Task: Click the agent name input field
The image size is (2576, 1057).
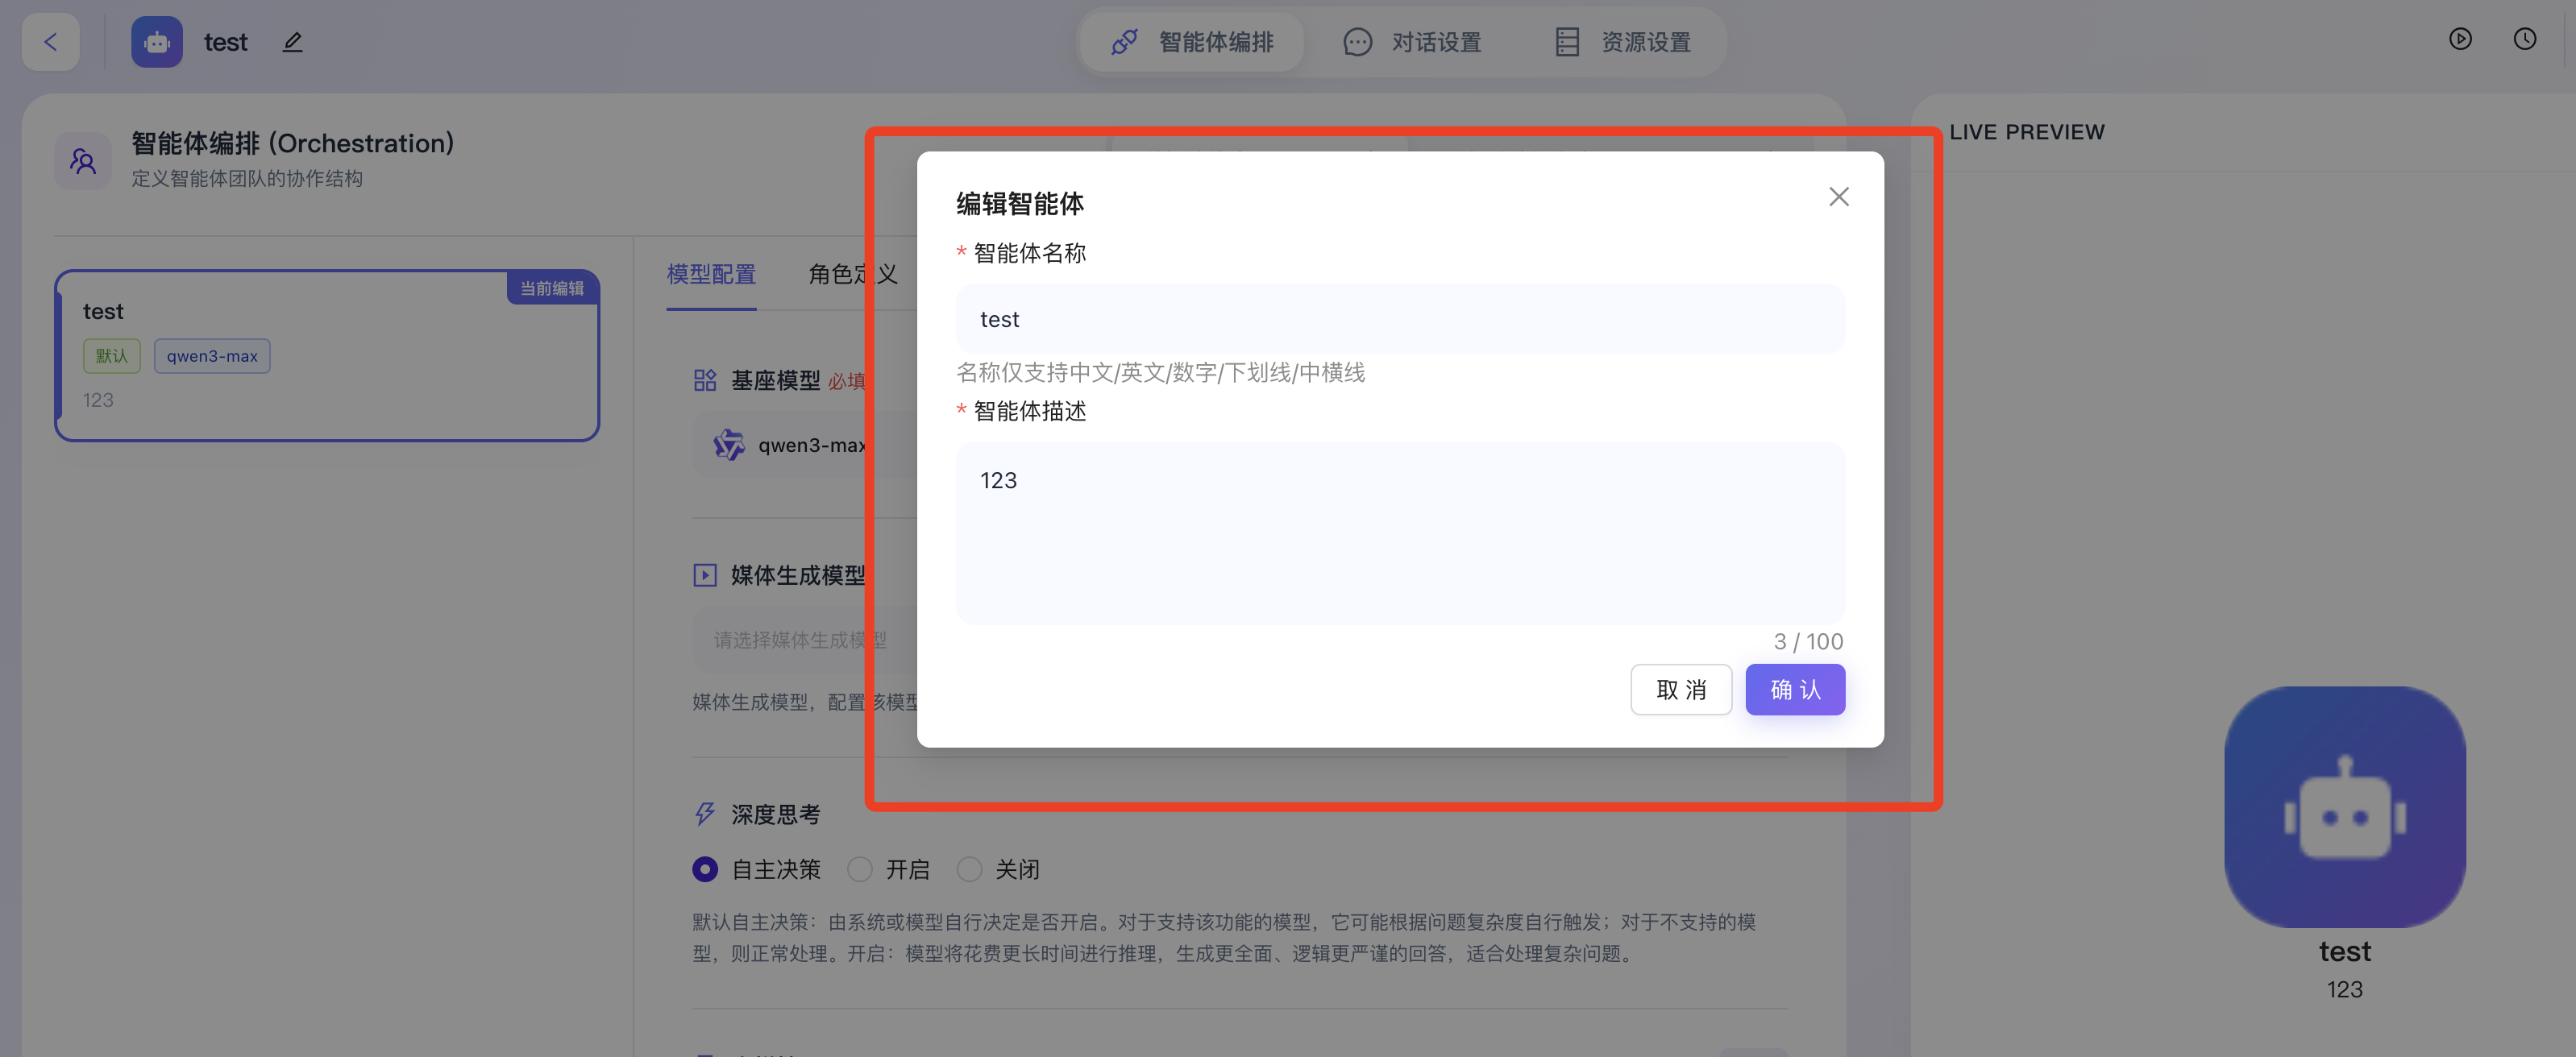Action: (x=1400, y=319)
